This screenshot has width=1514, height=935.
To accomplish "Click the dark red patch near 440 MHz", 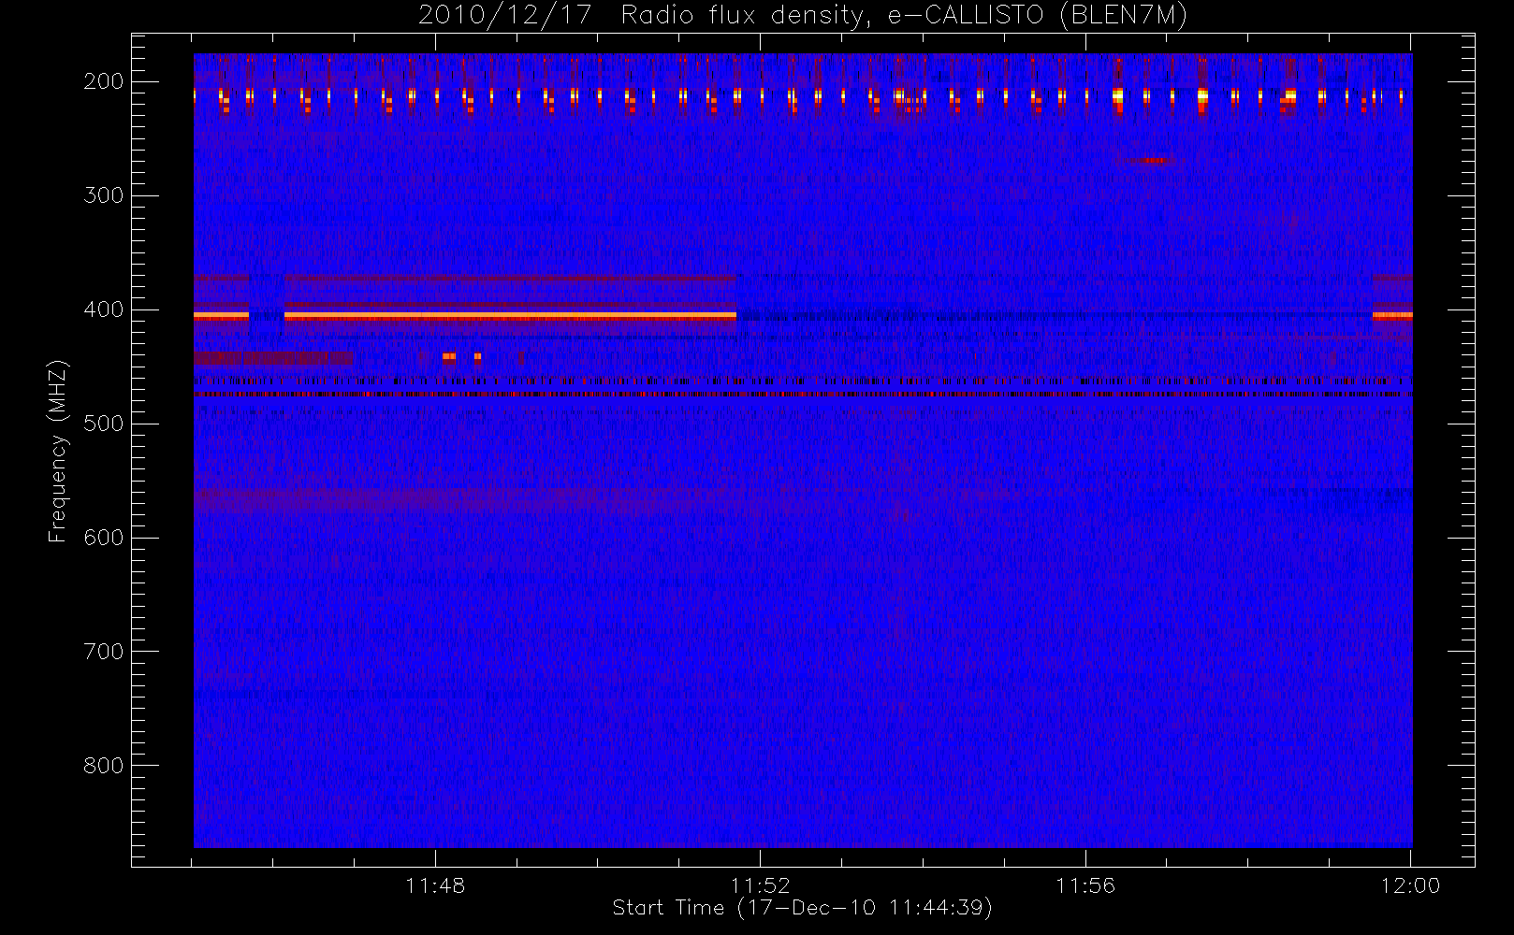I will (273, 357).
